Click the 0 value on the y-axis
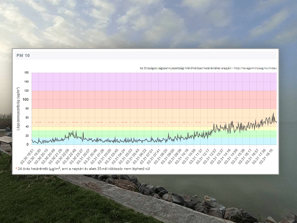297x223 pixels. 27,145
